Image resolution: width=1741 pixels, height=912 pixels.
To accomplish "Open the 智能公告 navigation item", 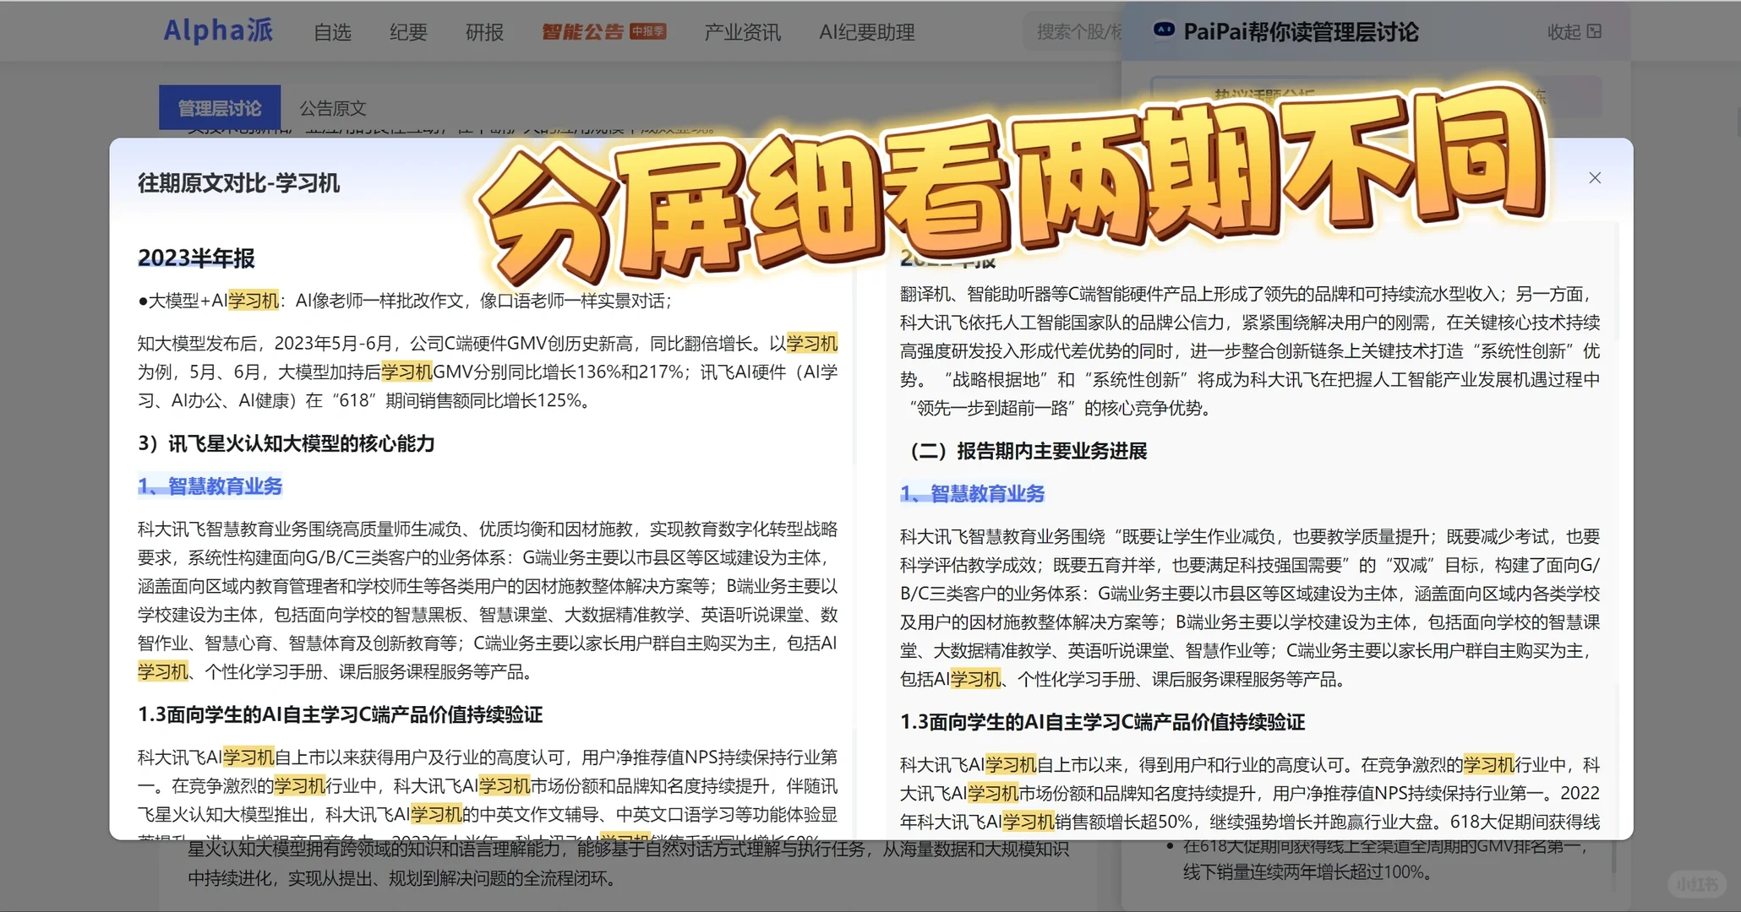I will [x=584, y=31].
